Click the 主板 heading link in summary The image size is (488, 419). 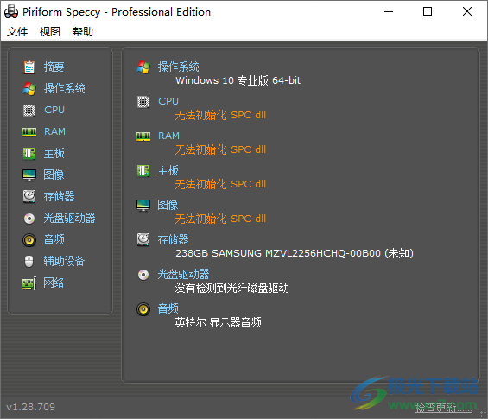[168, 170]
